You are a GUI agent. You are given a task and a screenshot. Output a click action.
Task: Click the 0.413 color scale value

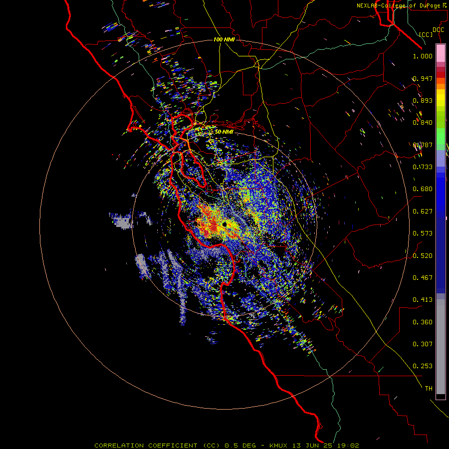click(x=423, y=300)
